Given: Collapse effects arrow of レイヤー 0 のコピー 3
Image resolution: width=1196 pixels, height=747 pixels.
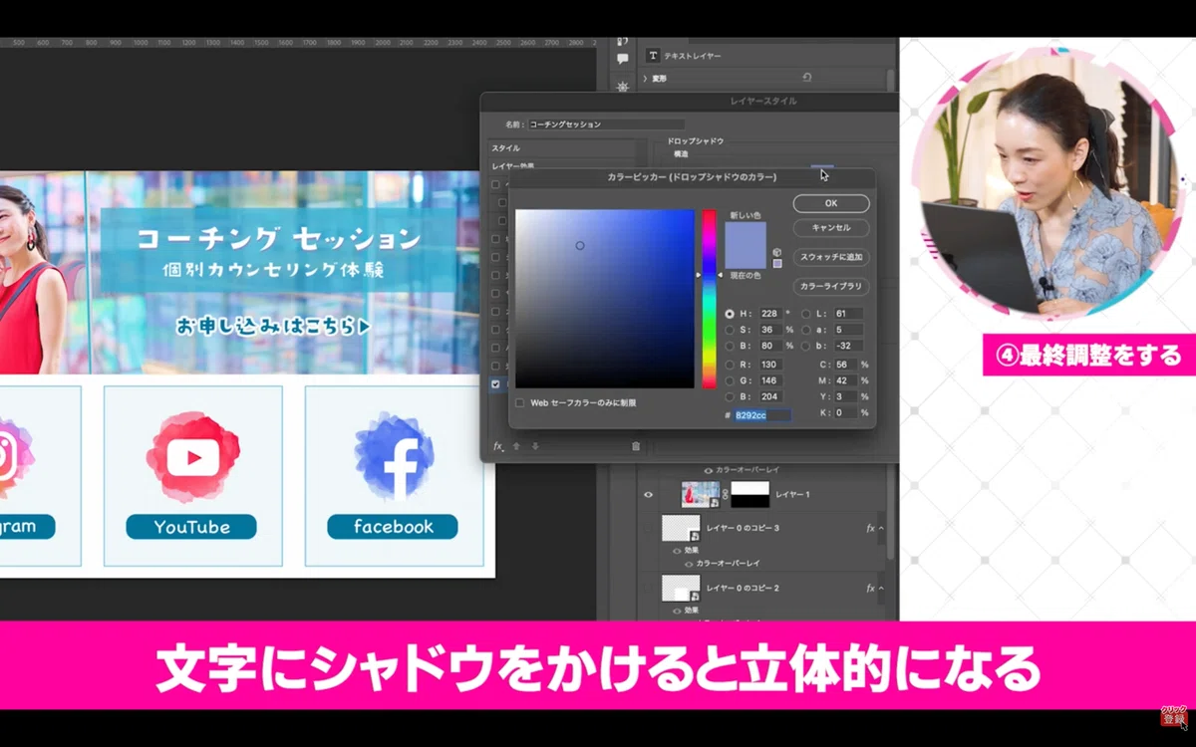Looking at the screenshot, I should tap(881, 528).
